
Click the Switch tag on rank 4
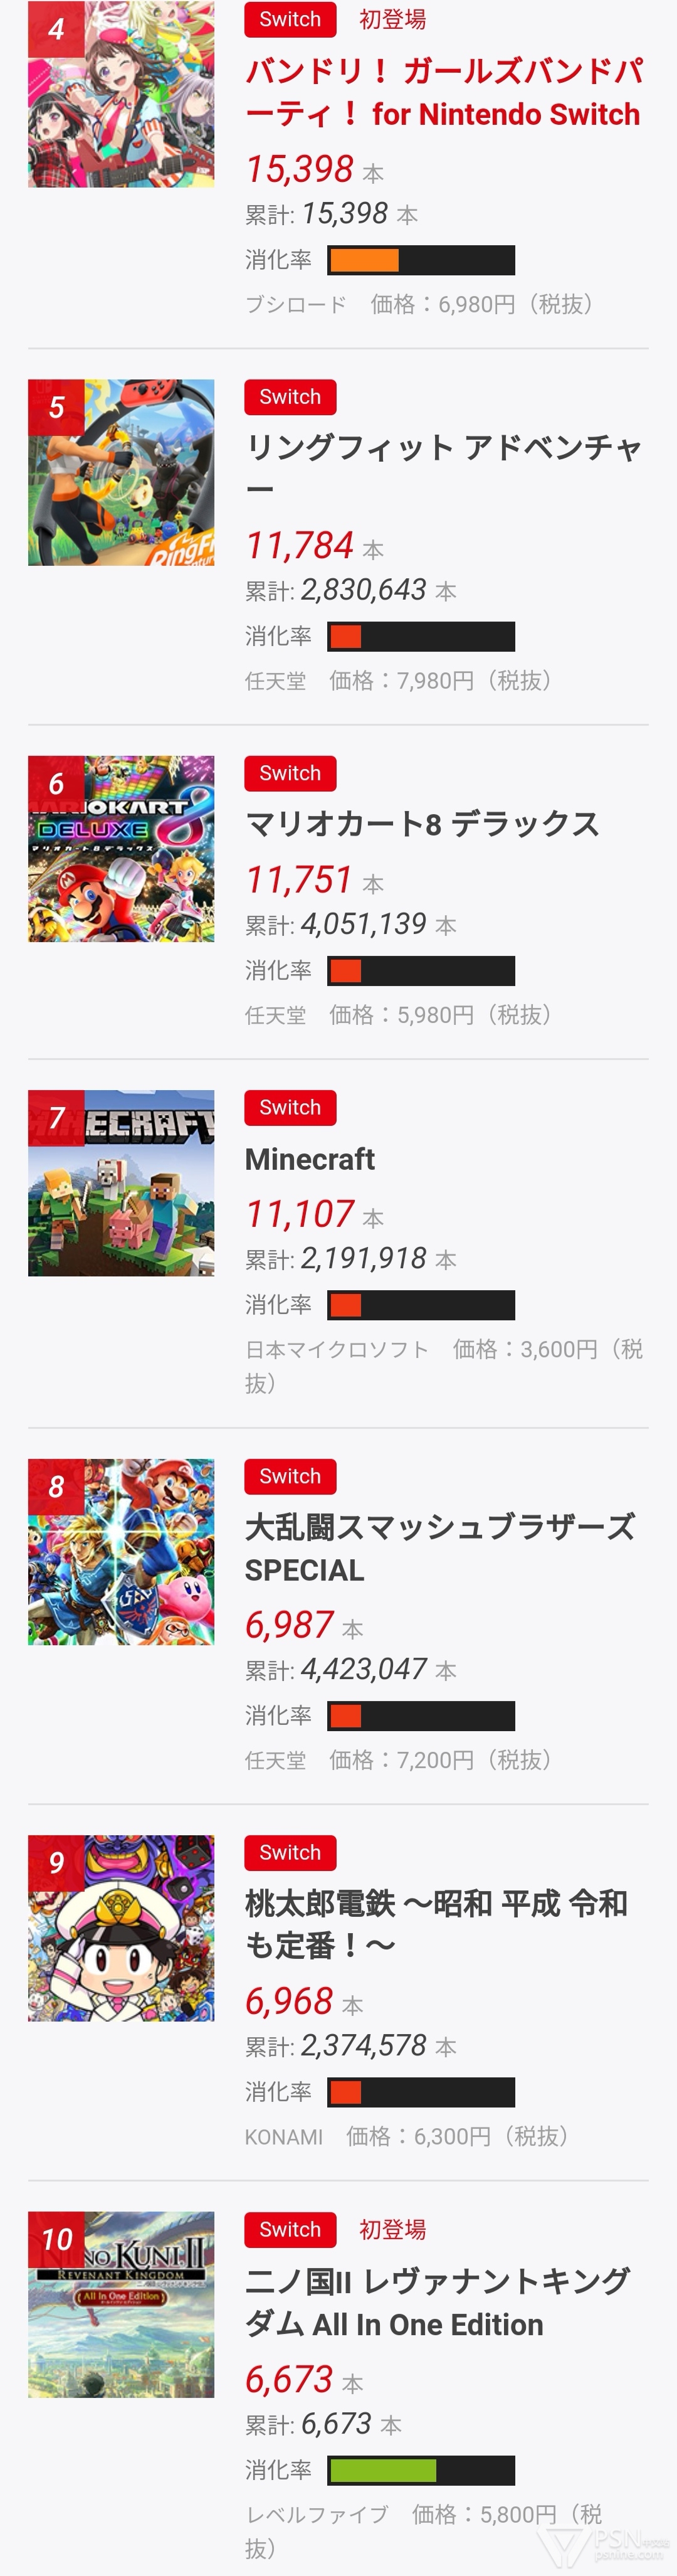pyautogui.click(x=290, y=20)
